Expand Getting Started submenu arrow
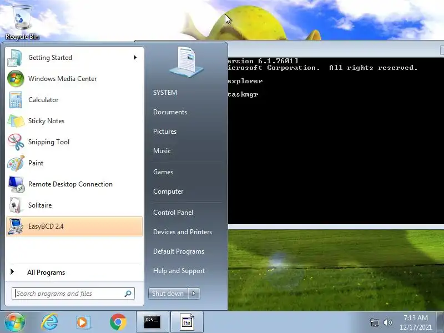 tap(135, 58)
